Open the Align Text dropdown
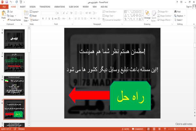 [x=108, y=16]
